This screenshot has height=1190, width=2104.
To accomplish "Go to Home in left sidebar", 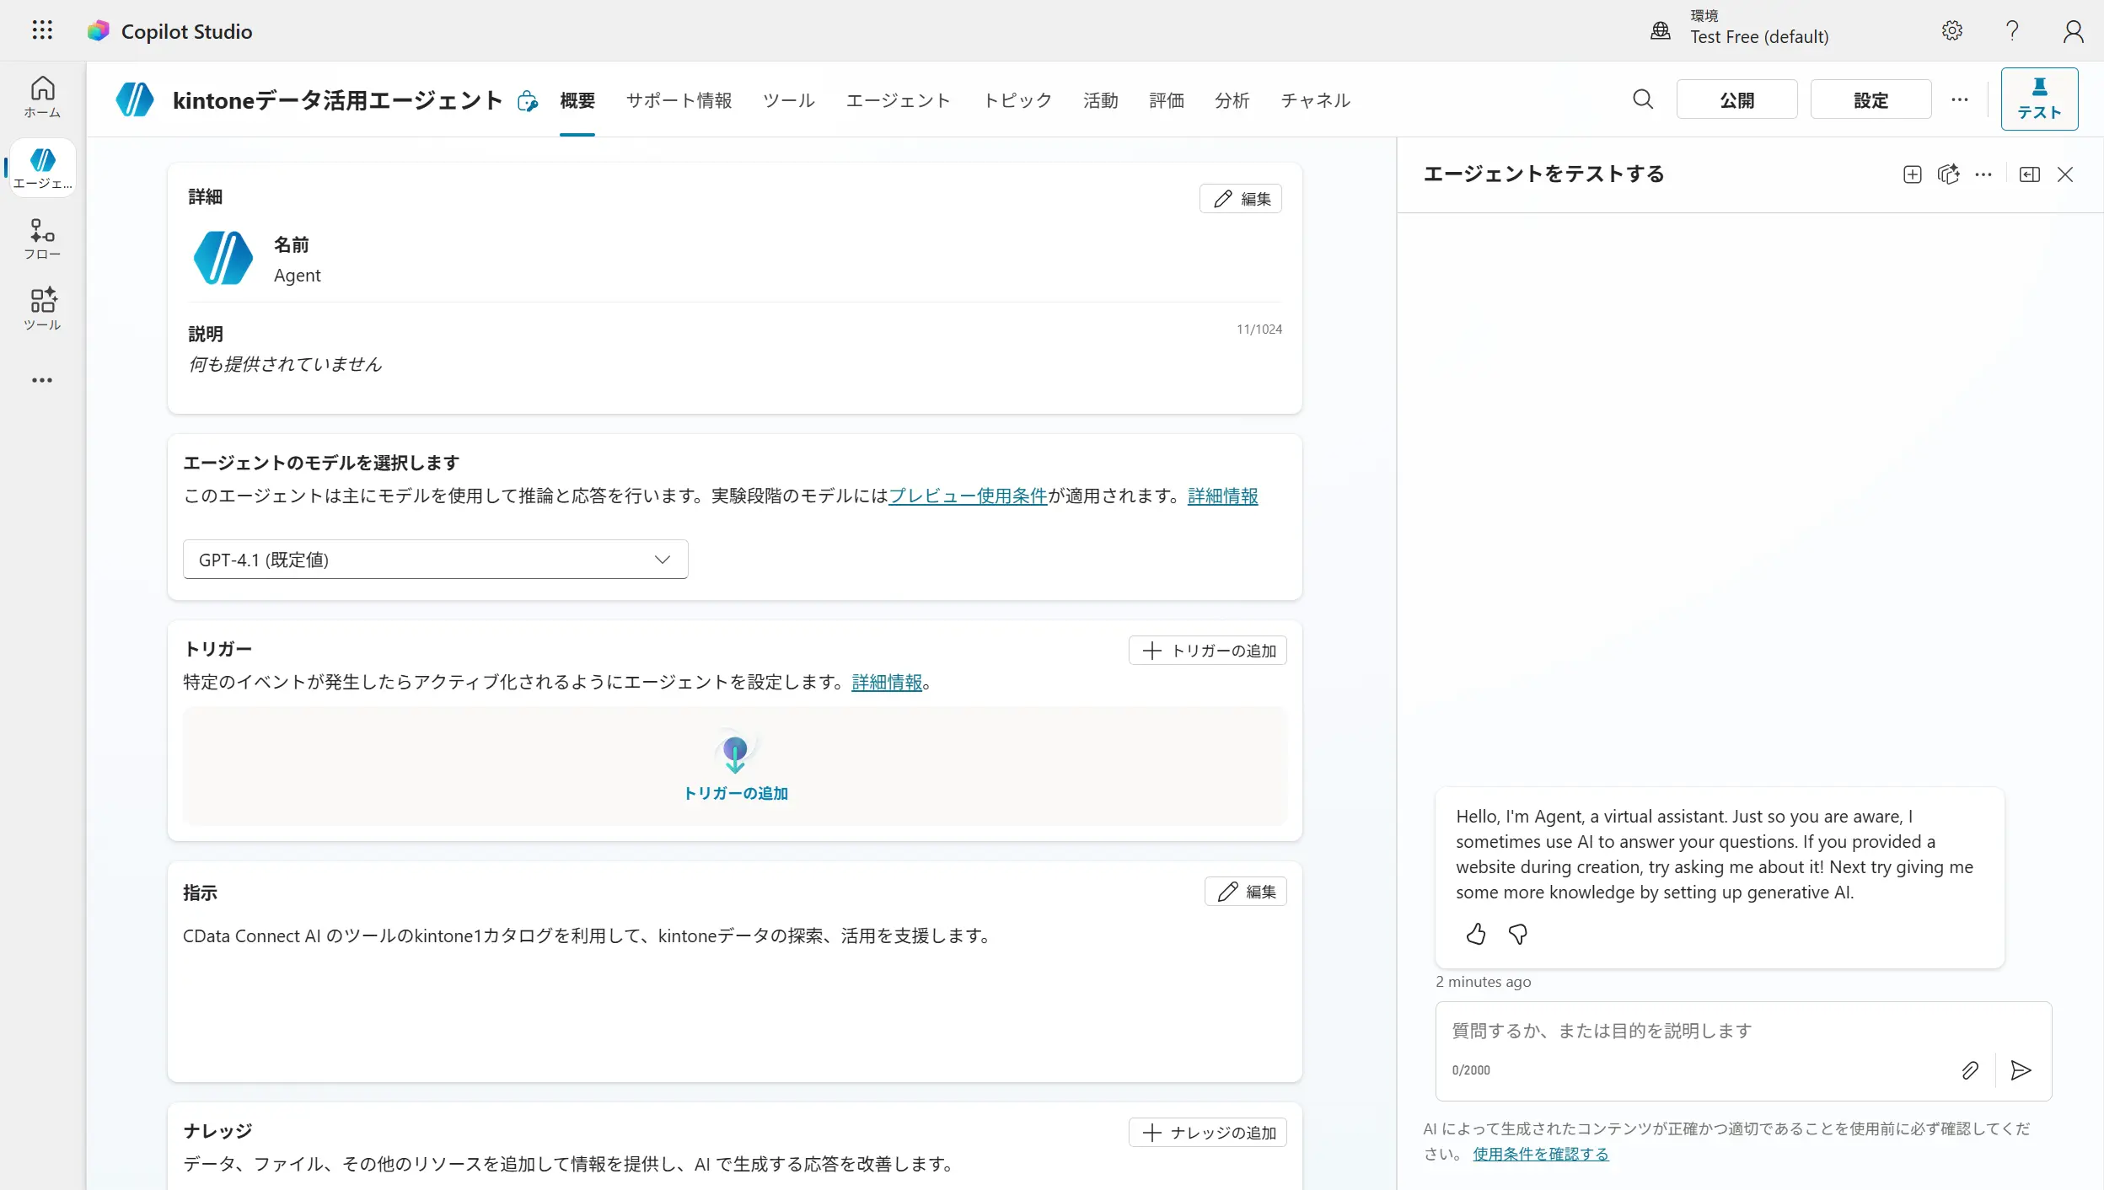I will click(x=42, y=97).
